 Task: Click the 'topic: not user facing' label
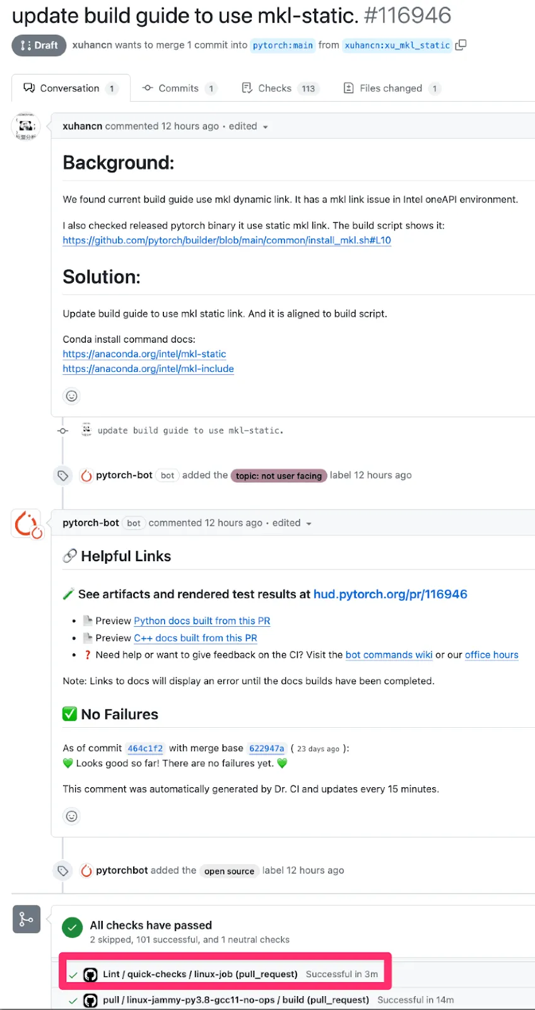(x=279, y=476)
